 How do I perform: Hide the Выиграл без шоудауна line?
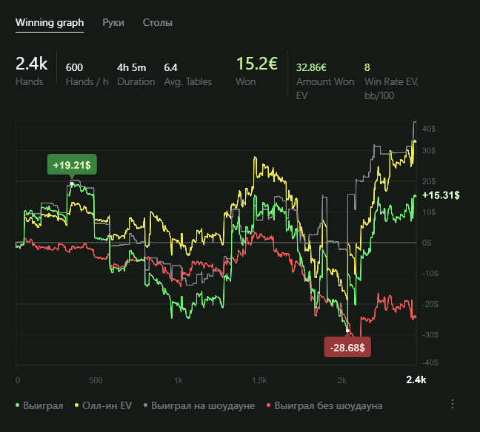pyautogui.click(x=328, y=405)
